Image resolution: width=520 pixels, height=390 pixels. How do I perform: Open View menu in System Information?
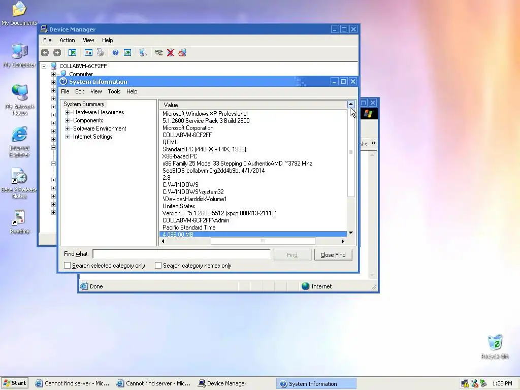96,91
